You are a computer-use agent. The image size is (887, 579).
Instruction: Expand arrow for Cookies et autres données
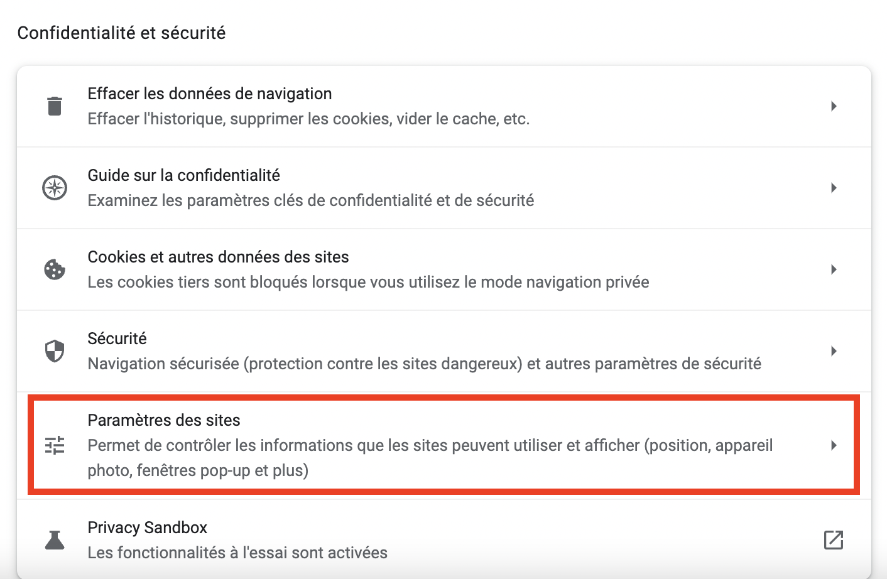(x=834, y=269)
